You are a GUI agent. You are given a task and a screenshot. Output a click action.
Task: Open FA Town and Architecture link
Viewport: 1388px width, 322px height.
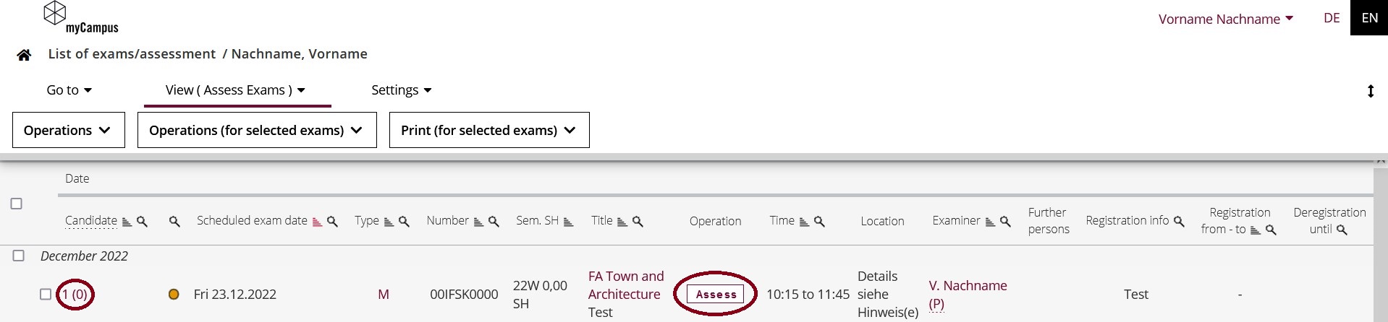(x=626, y=285)
